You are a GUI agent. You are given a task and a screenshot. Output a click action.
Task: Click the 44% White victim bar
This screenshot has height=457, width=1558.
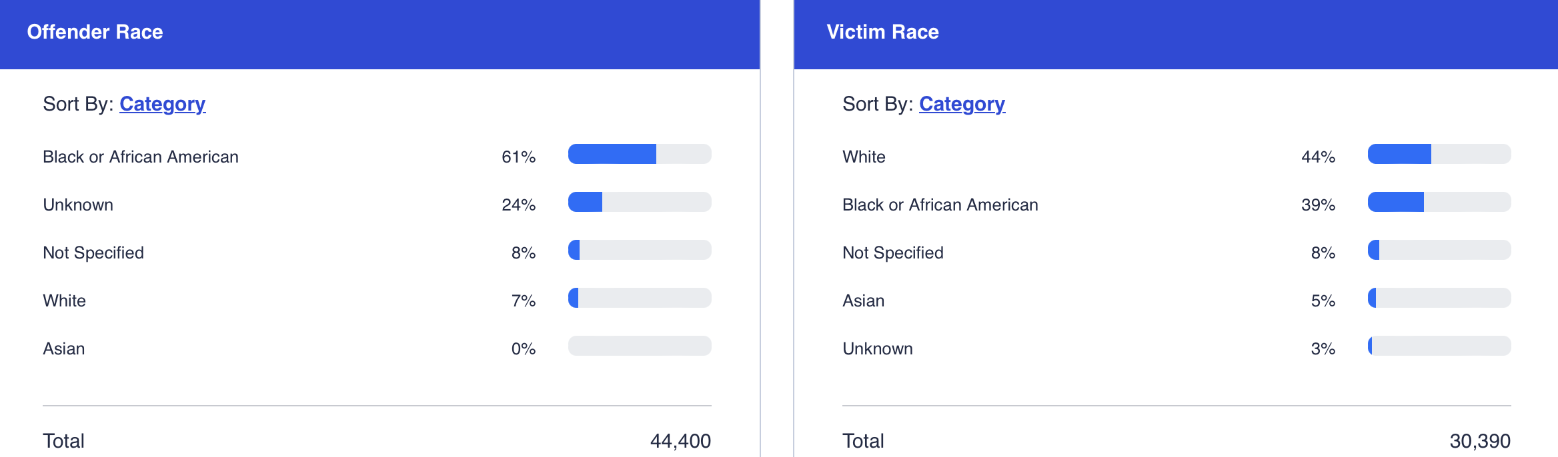point(1439,154)
